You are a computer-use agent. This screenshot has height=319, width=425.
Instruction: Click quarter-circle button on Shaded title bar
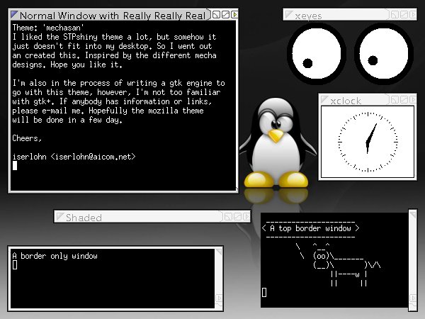(229, 216)
